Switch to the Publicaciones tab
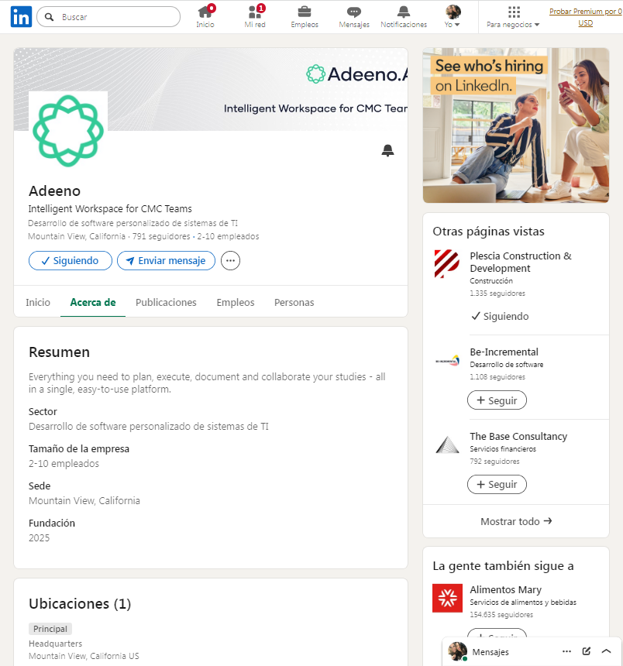 166,303
